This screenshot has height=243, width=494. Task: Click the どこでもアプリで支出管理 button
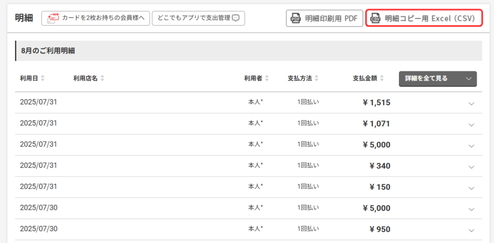point(198,18)
